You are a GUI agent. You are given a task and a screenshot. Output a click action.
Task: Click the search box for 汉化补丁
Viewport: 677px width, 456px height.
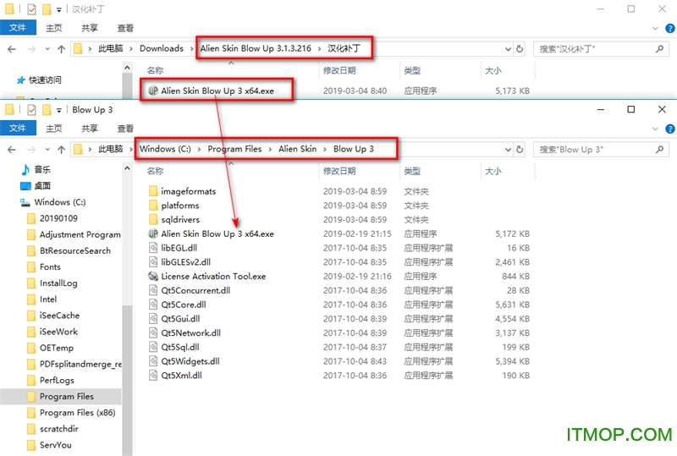click(602, 49)
